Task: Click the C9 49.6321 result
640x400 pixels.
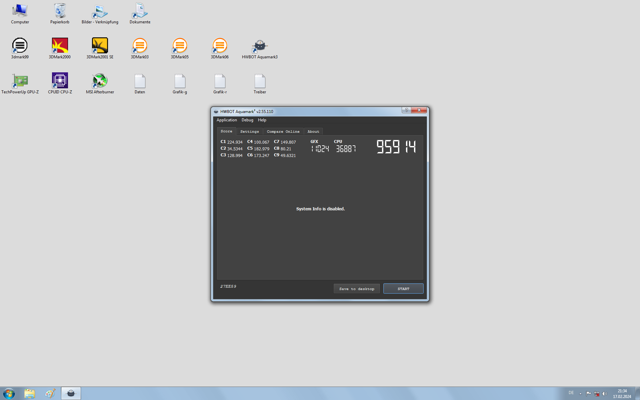Action: tap(285, 155)
